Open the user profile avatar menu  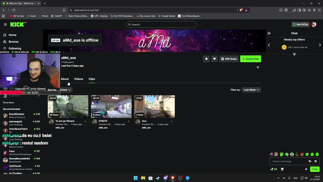(314, 25)
